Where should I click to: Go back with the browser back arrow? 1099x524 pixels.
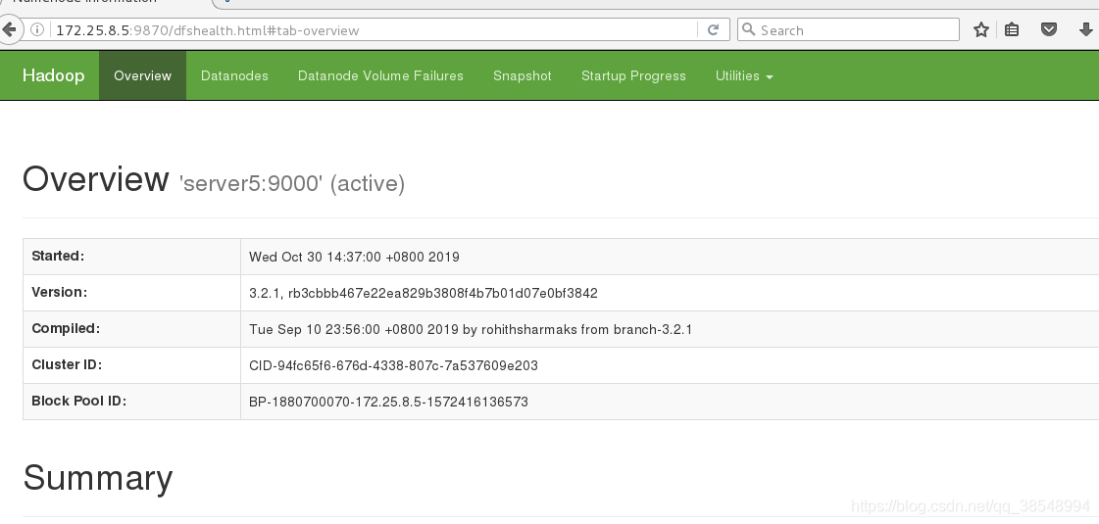coord(9,29)
